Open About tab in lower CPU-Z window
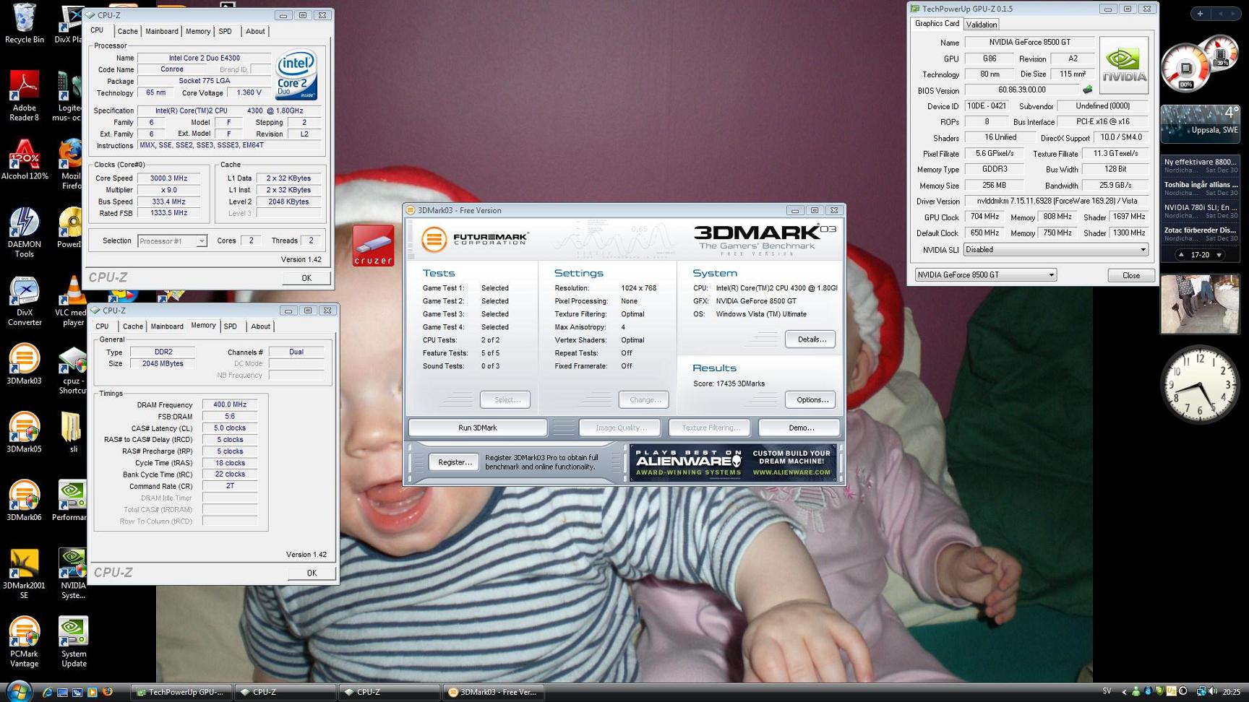This screenshot has width=1249, height=702. click(260, 326)
